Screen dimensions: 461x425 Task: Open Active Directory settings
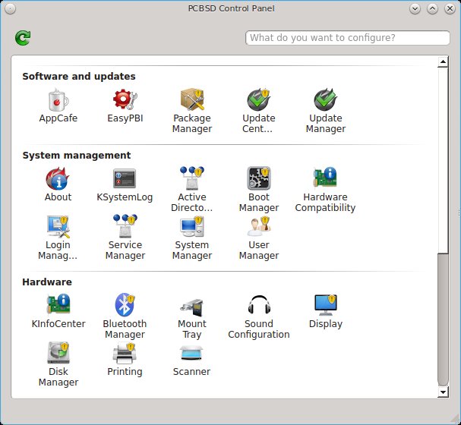(x=192, y=190)
